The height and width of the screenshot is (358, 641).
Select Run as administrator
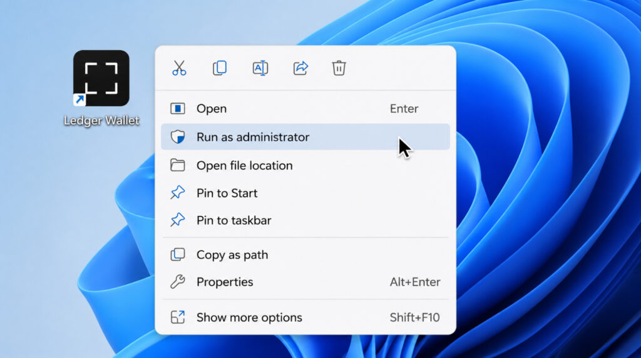point(305,137)
